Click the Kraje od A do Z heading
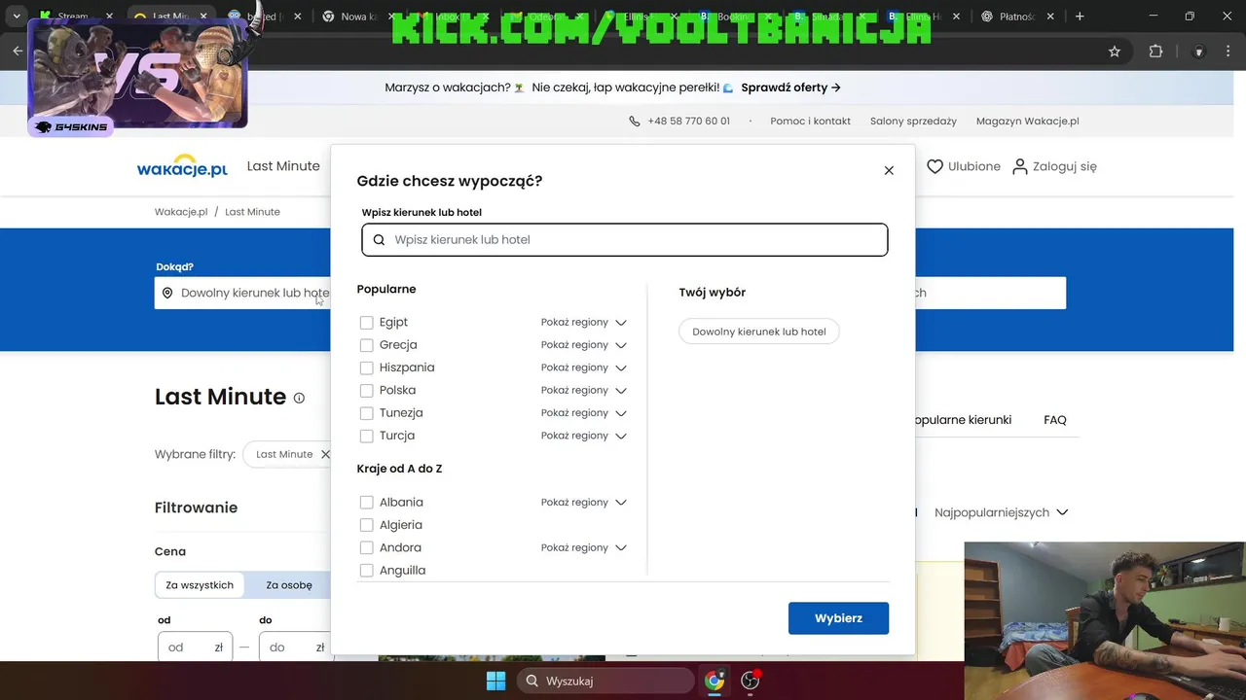Image resolution: width=1246 pixels, height=700 pixels. tap(399, 469)
